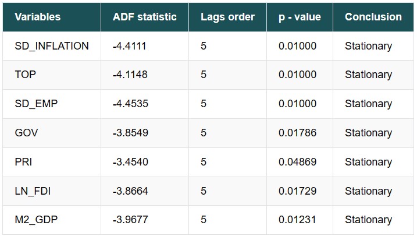
Task: Click p-value 0.01000 in SD_INFLATION row
Action: point(297,46)
